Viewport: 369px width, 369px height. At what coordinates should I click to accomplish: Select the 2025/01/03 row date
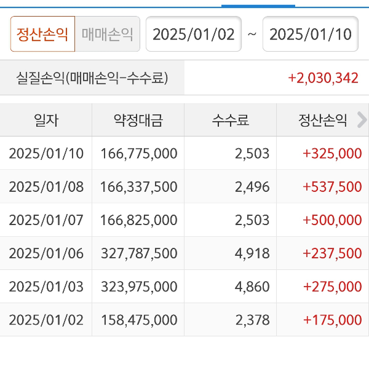[46, 286]
